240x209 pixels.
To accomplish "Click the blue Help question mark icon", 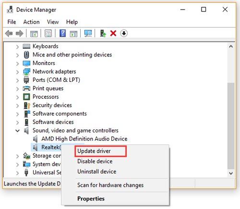I will [x=62, y=33].
